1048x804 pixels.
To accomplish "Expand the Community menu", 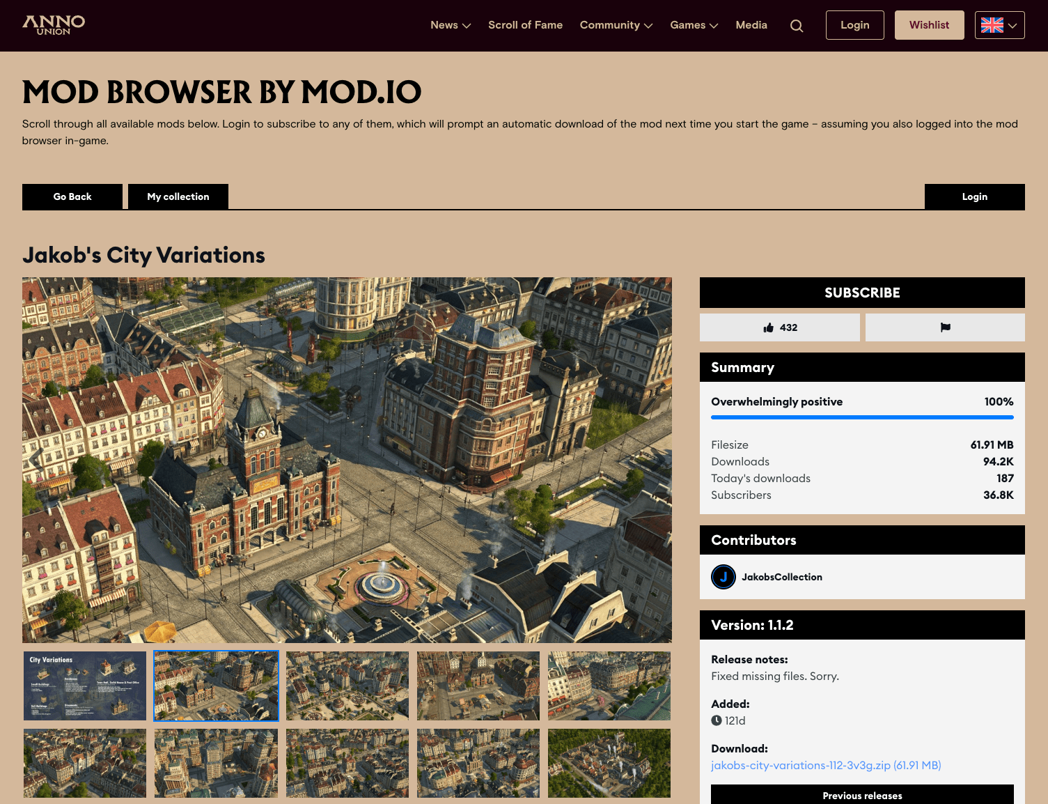I will click(616, 25).
